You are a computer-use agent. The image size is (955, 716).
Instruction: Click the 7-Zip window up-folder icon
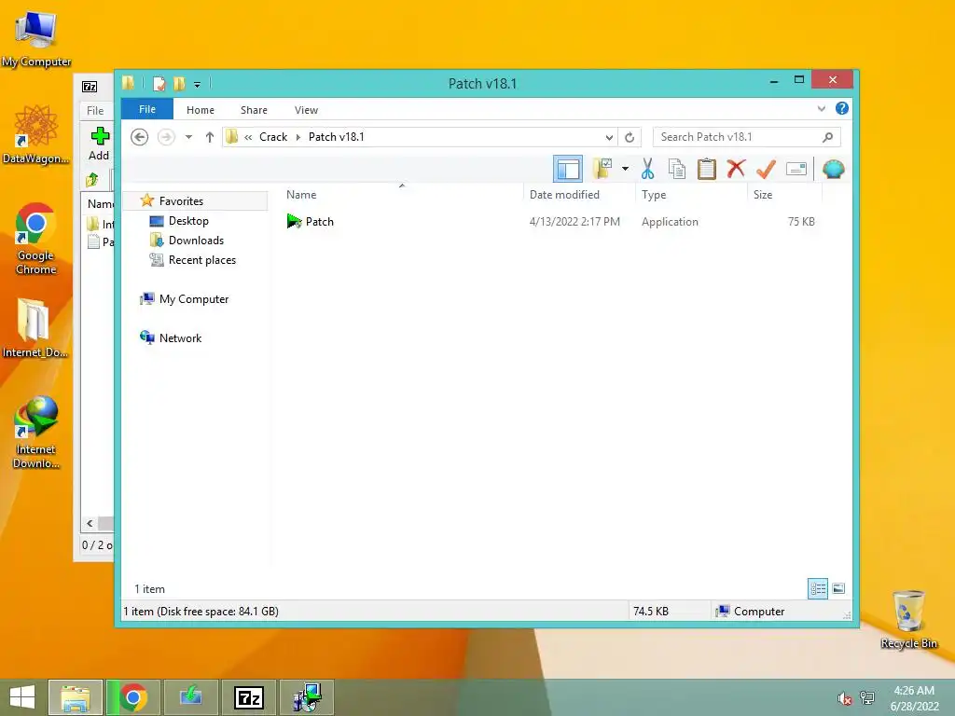pyautogui.click(x=92, y=180)
